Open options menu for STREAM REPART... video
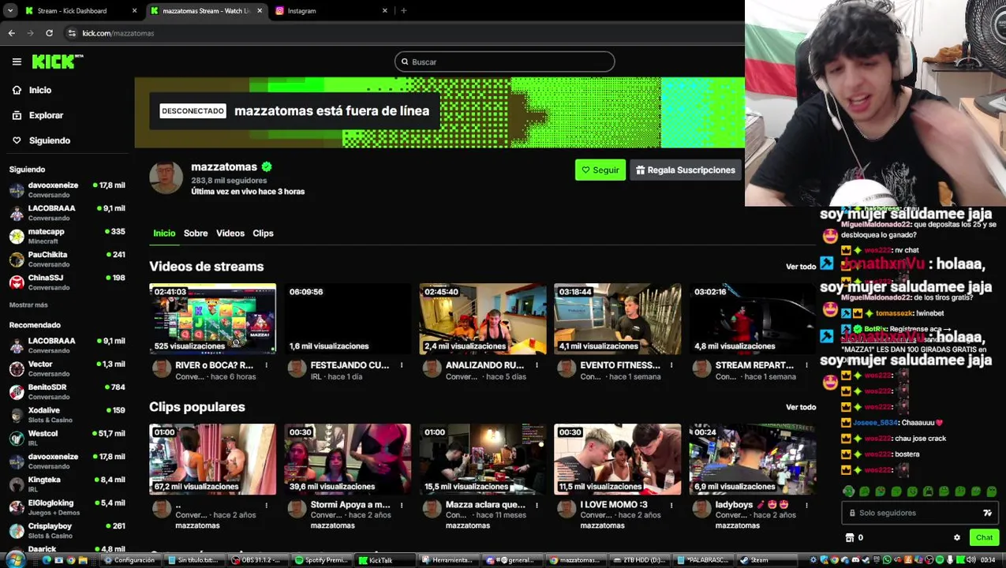The width and height of the screenshot is (1006, 568). point(806,365)
